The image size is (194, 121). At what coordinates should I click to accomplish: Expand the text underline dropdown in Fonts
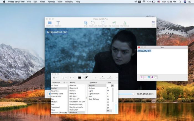64,78
